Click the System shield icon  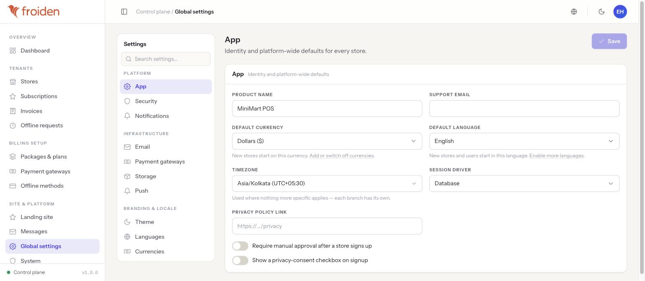pos(13,261)
